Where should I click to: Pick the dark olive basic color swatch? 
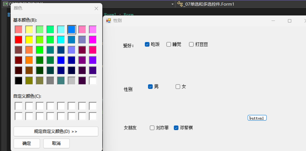29,81
